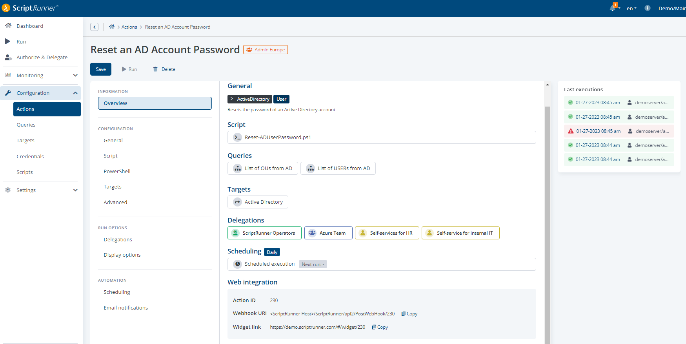This screenshot has height=344, width=686.
Task: Open the Script configuration section
Action: (x=111, y=156)
